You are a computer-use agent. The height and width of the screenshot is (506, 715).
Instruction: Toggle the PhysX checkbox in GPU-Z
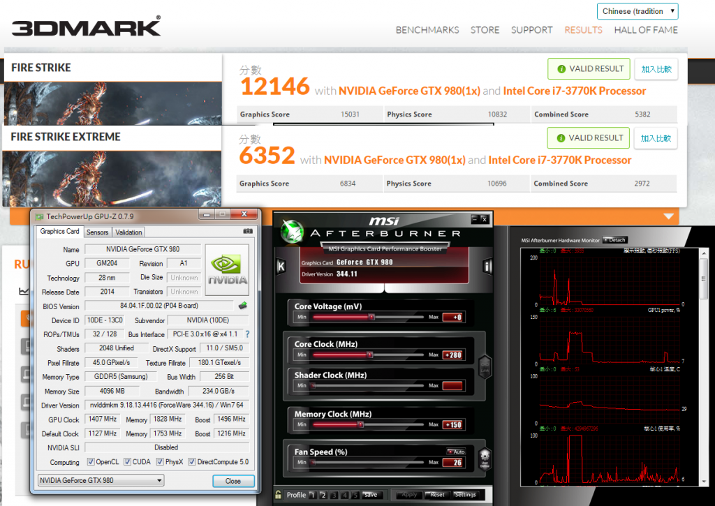click(x=160, y=462)
